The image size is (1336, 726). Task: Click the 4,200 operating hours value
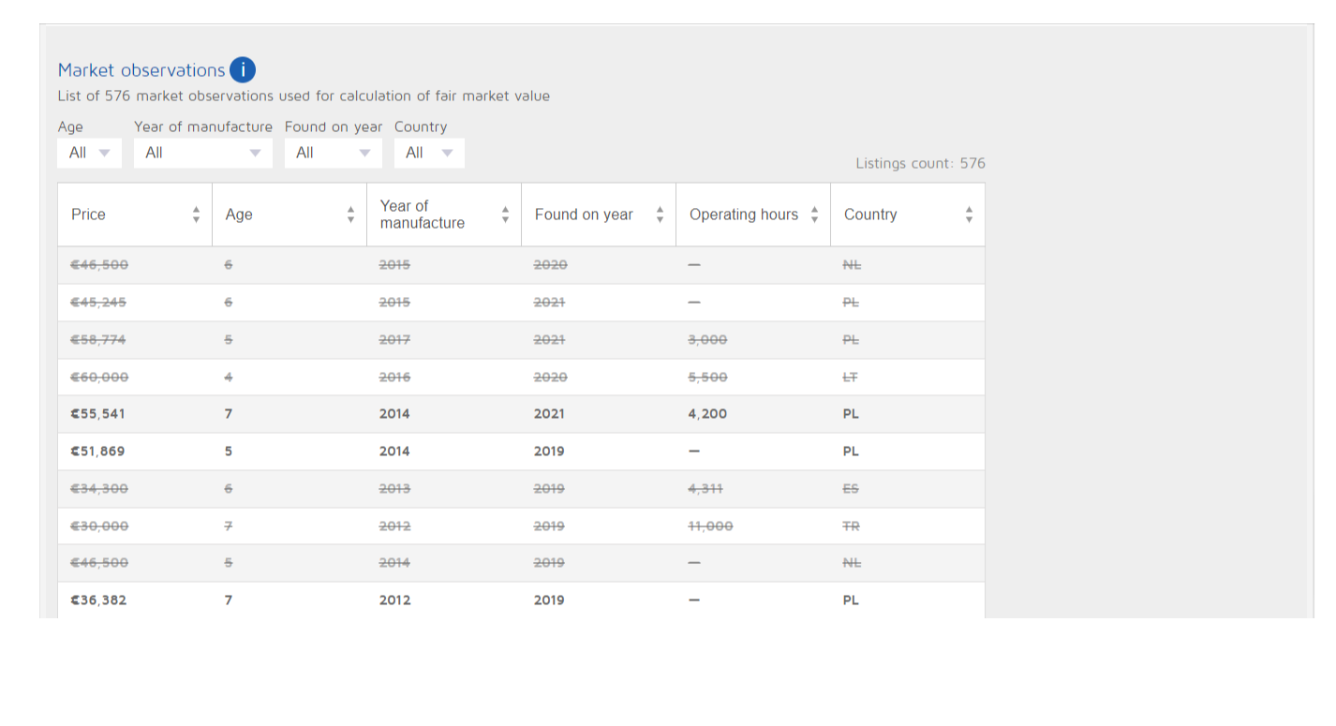pos(707,414)
